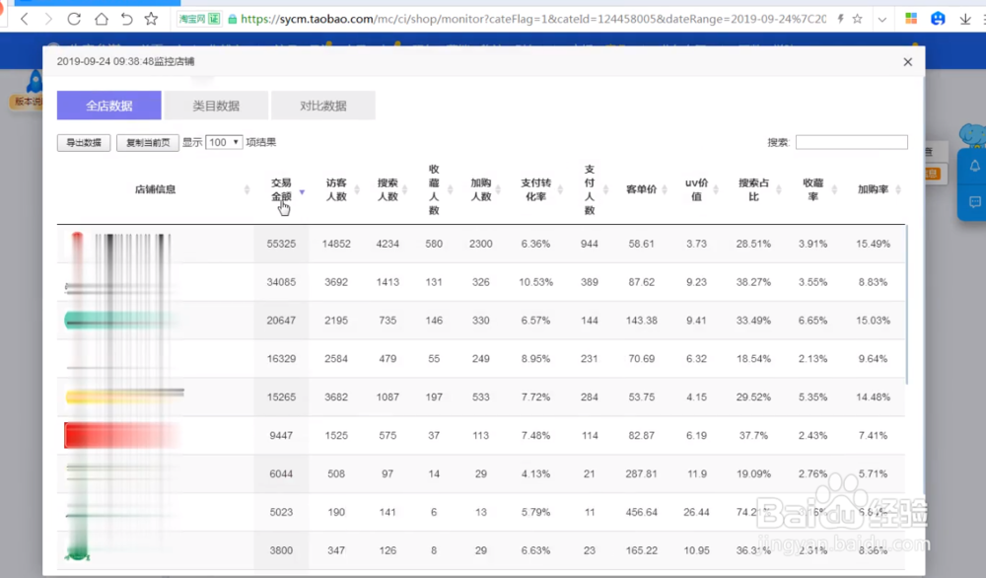986x578 pixels.
Task: Select the 38.27% search share cell
Action: point(754,282)
